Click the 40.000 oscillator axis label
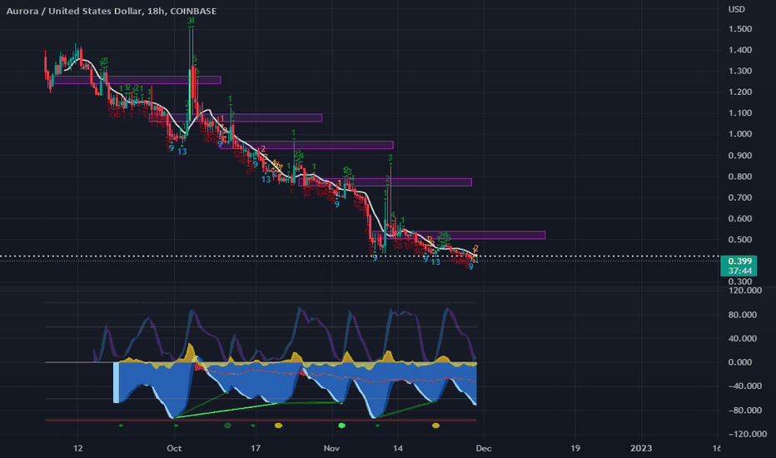The width and height of the screenshot is (776, 458). (743, 339)
